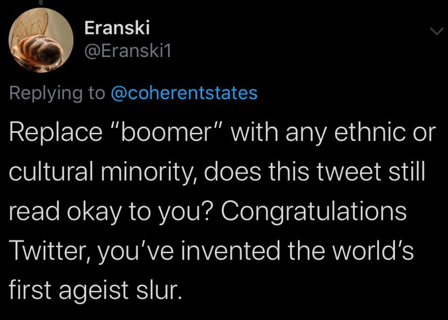Open the @Eranski1 handle
Viewport: 448px width, 320px height.
128,51
